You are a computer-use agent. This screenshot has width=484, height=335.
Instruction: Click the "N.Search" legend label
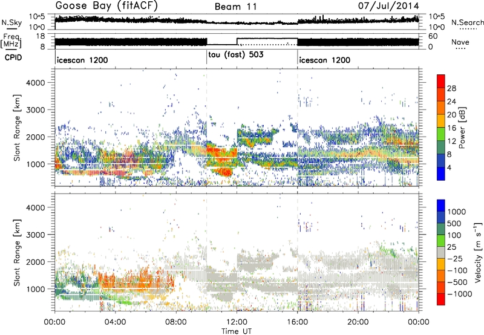pyautogui.click(x=467, y=22)
